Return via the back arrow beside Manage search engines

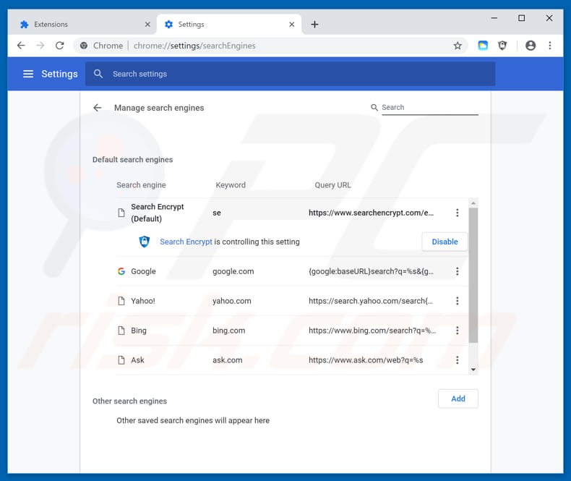[x=98, y=108]
